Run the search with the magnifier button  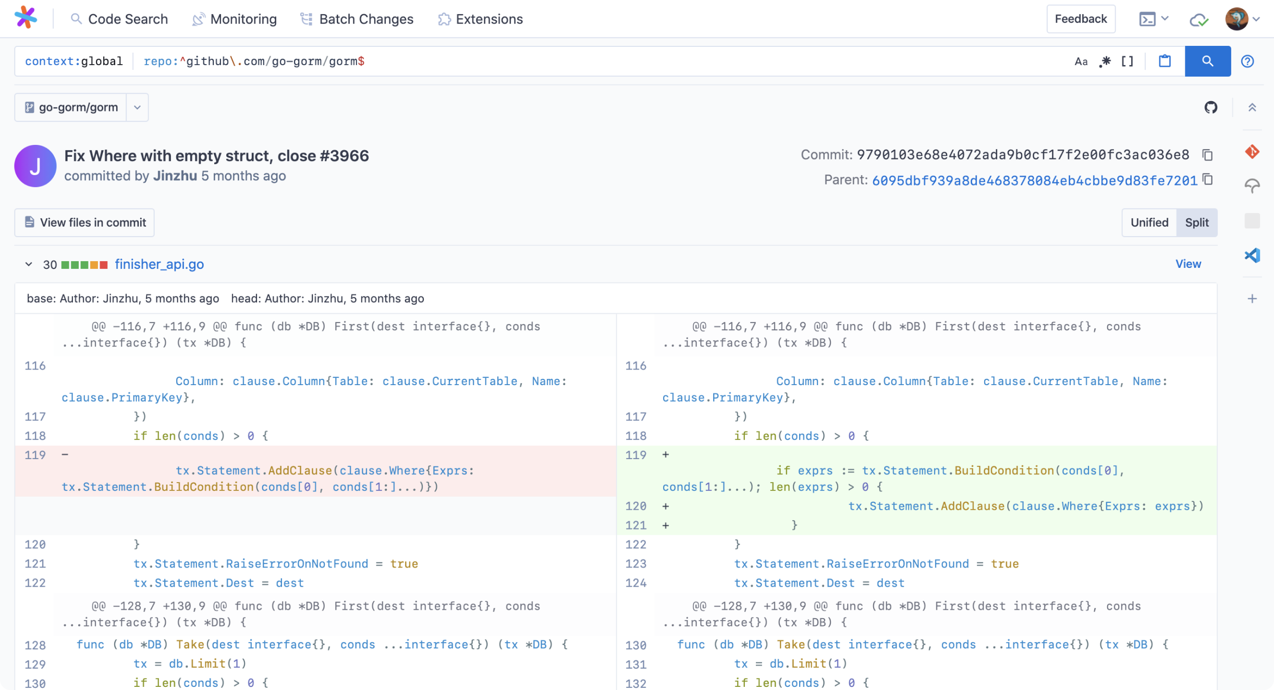[x=1207, y=61]
